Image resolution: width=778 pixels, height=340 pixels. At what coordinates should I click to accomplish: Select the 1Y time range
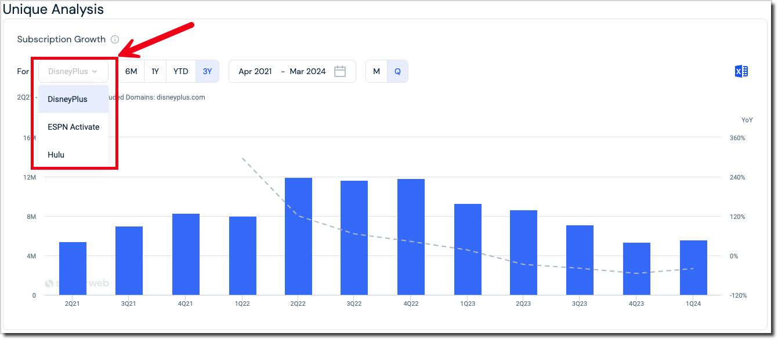155,71
